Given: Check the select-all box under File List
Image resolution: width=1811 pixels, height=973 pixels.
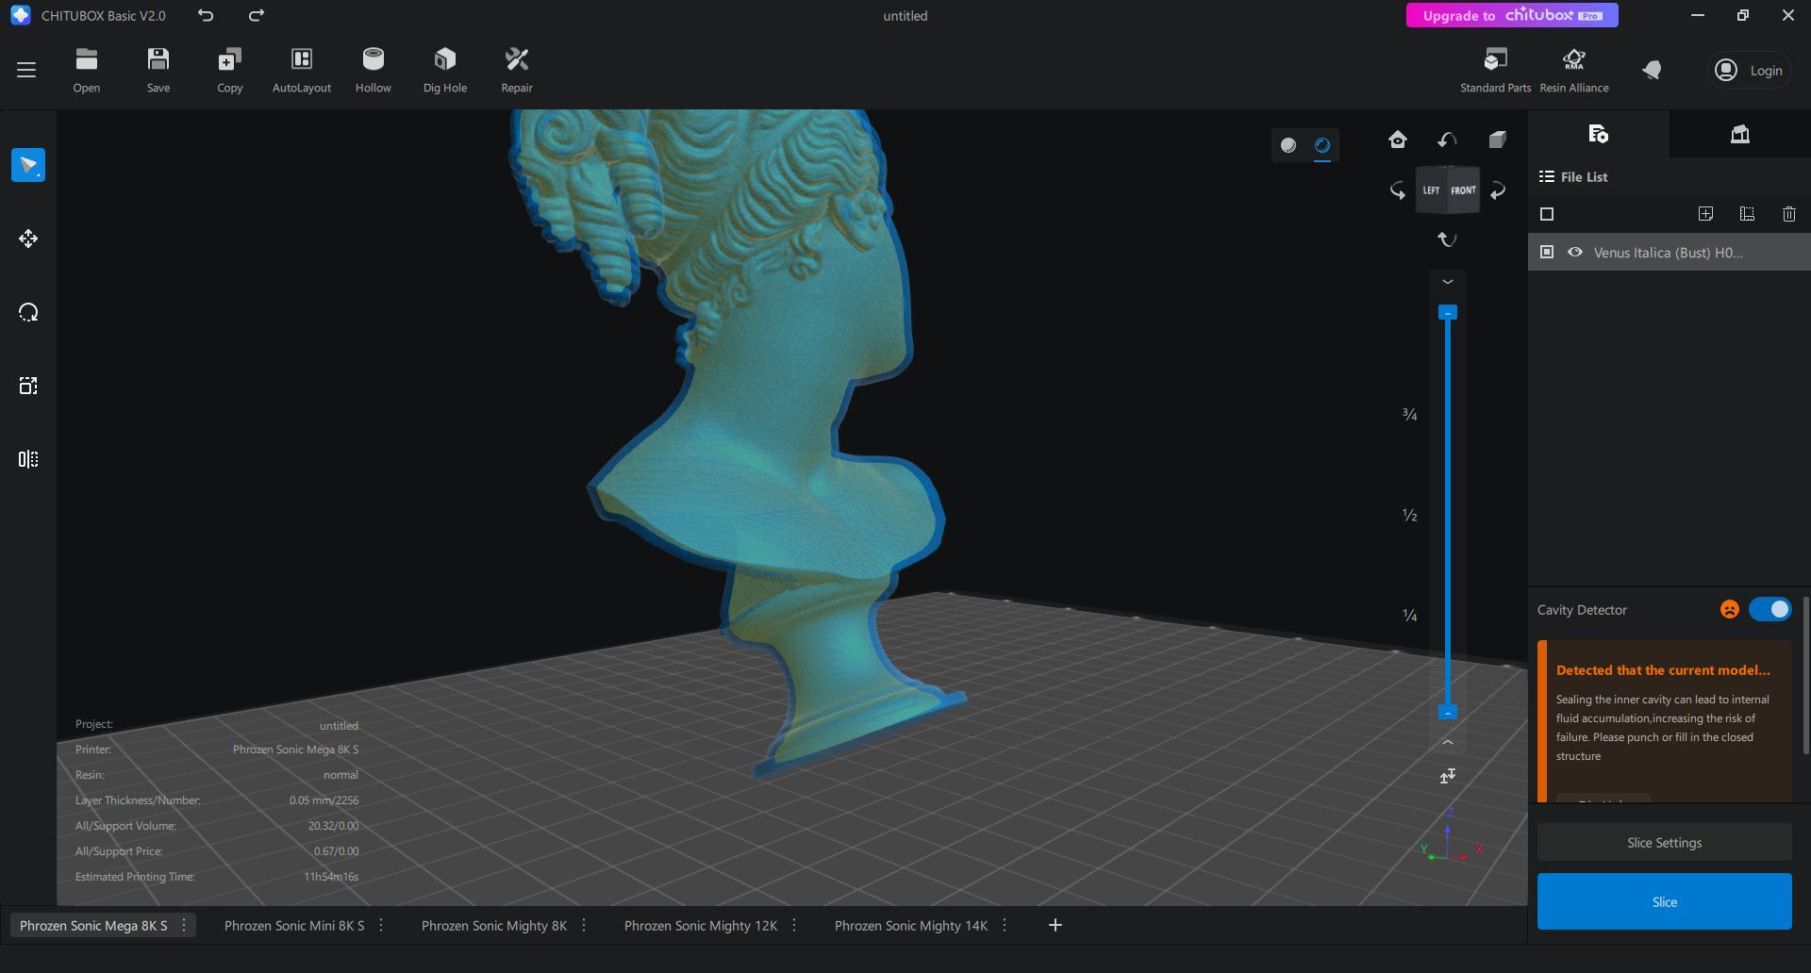Looking at the screenshot, I should click(1546, 214).
